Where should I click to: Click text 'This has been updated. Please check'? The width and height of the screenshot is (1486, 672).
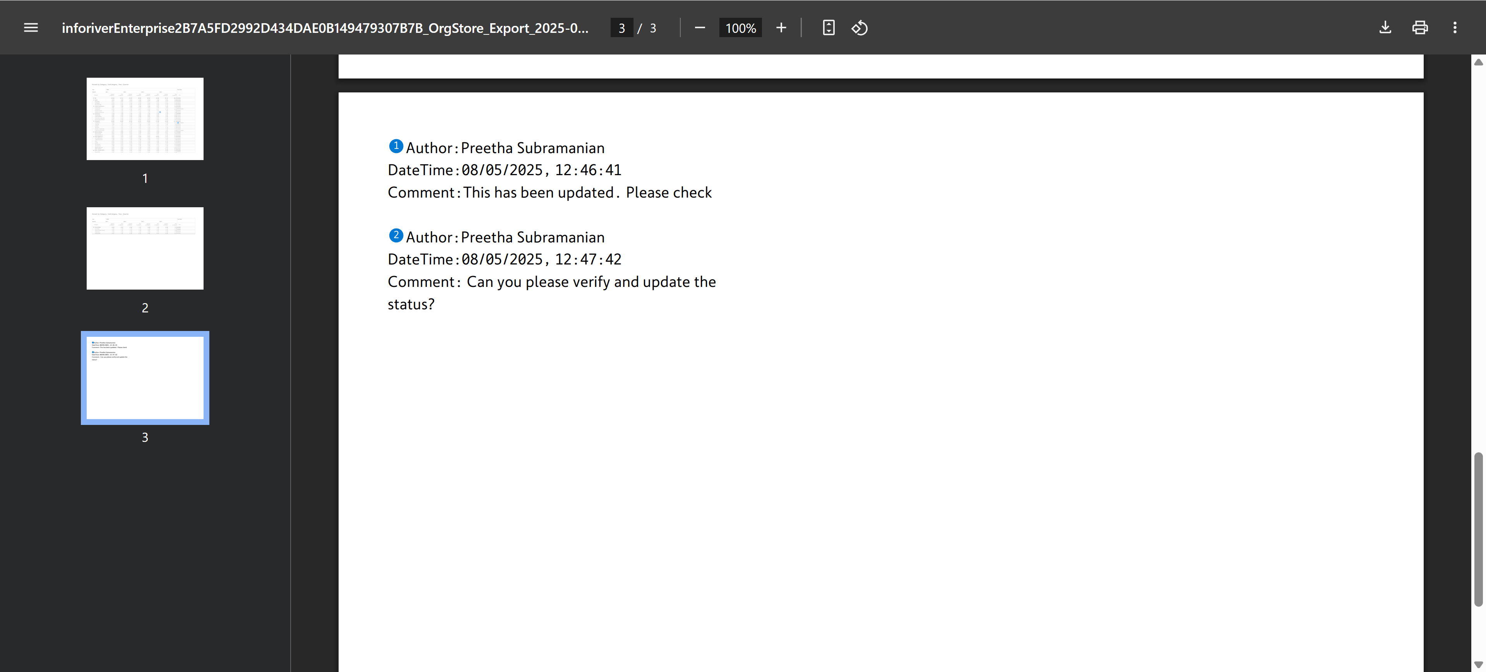[588, 193]
